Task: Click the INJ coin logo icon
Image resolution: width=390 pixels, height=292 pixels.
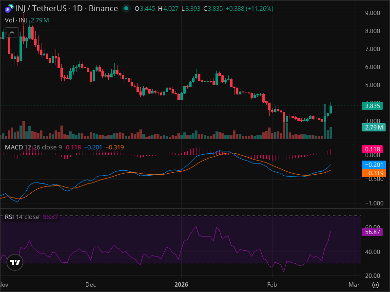Action: 9,8
